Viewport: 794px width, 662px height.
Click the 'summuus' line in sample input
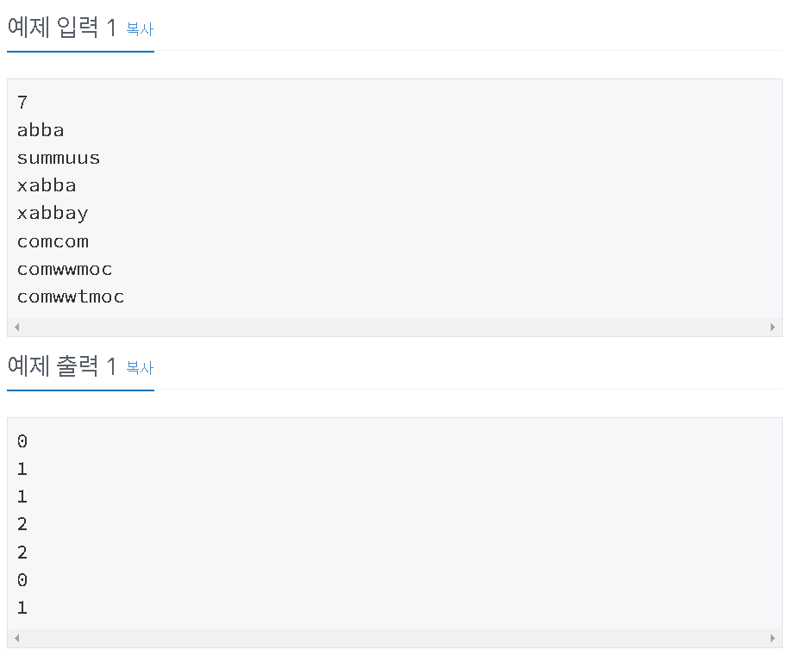[59, 158]
